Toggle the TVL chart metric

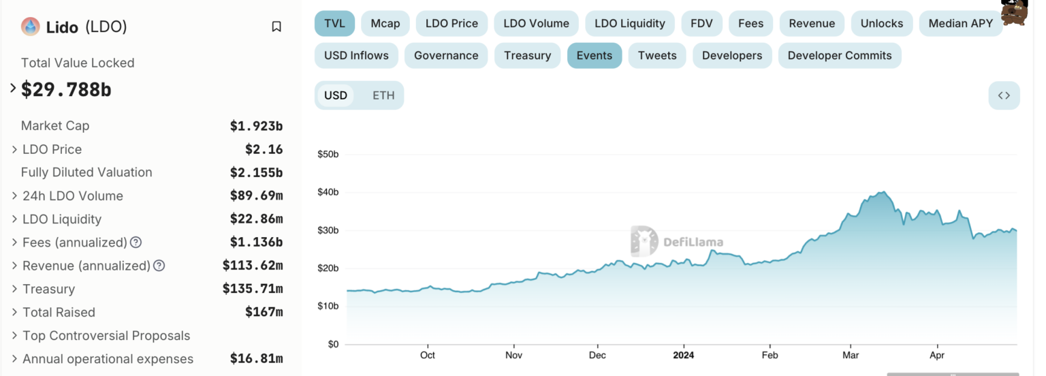[x=334, y=23]
